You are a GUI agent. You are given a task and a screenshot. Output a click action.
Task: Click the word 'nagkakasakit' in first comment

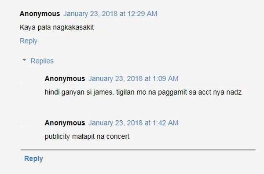tap(73, 28)
